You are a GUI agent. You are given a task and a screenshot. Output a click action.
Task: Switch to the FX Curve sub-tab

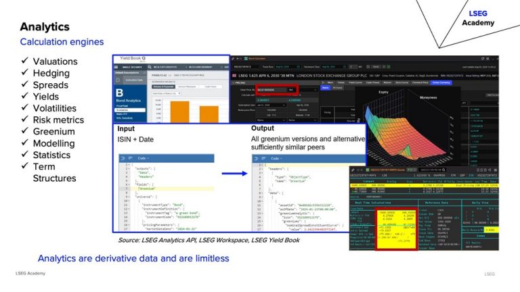337,88
